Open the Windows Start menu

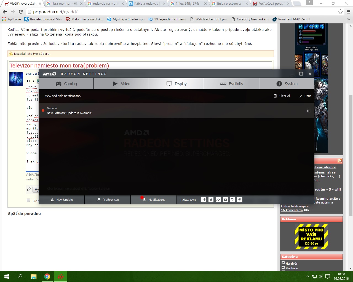[7, 276]
